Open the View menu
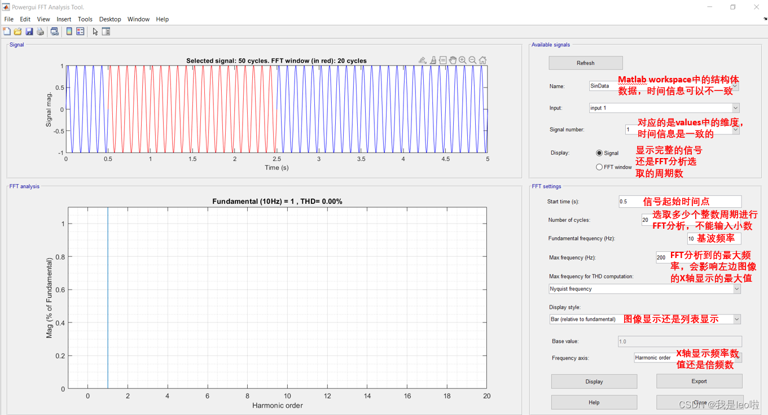 (x=43, y=19)
